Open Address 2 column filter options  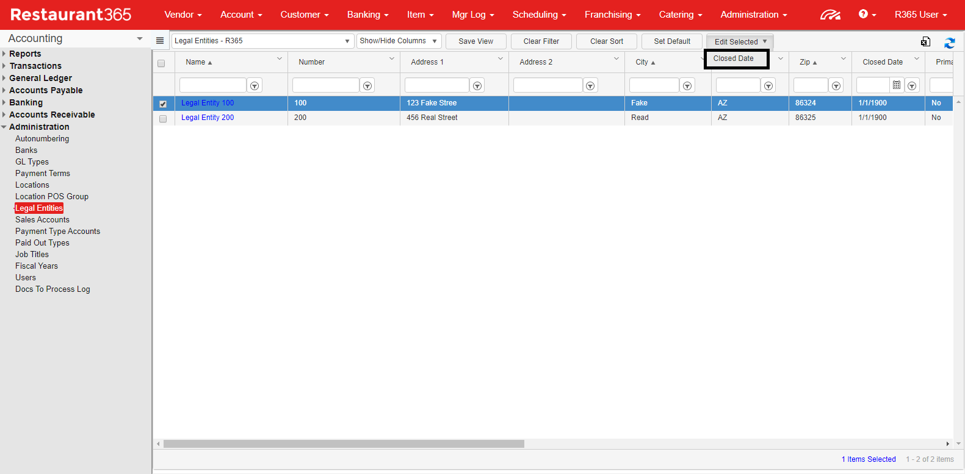590,86
